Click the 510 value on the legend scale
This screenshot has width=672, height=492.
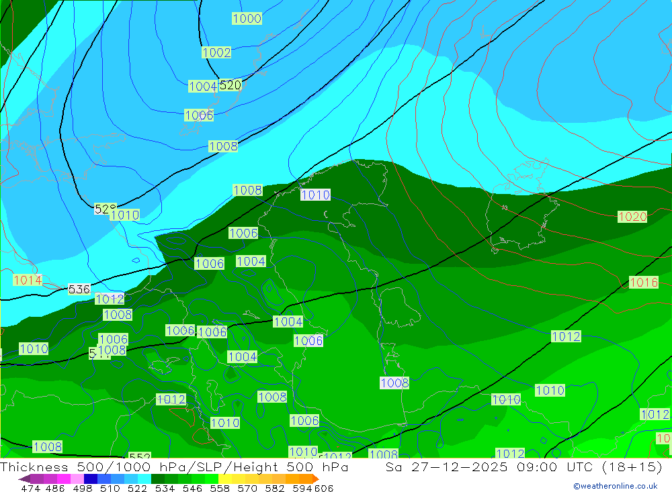click(110, 488)
